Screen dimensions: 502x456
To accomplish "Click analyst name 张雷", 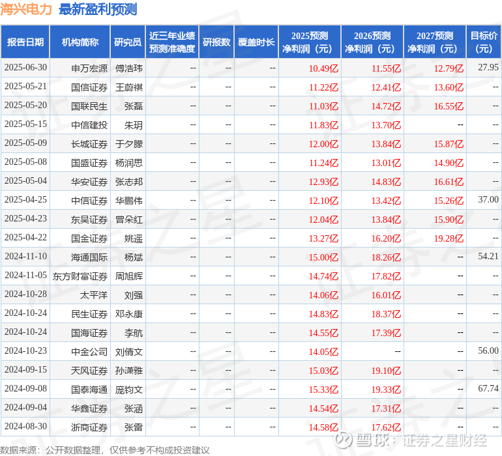I will [134, 427].
